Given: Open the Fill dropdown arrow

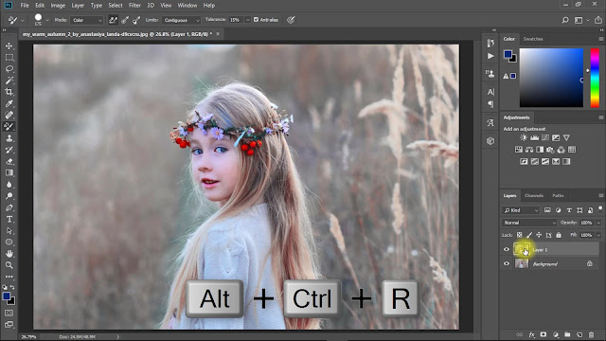Looking at the screenshot, I should [598, 235].
